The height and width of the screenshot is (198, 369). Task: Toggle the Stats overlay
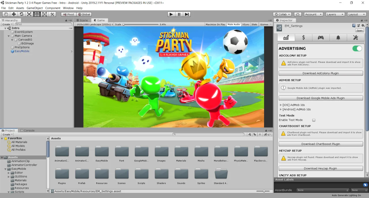(254, 24)
